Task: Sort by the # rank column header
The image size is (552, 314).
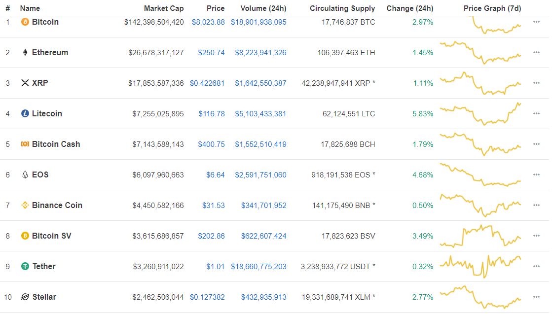Action: pos(8,8)
